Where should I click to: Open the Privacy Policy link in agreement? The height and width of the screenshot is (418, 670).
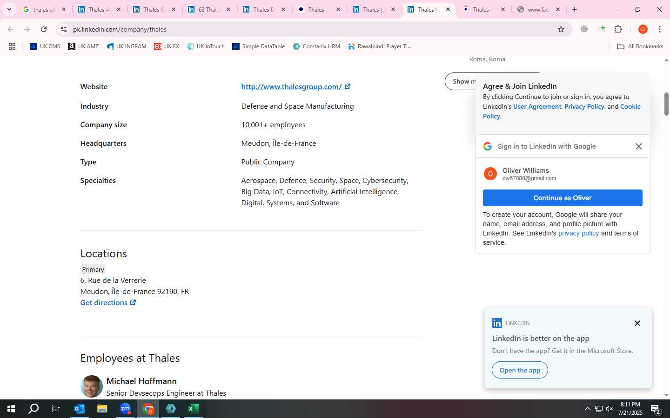click(584, 106)
